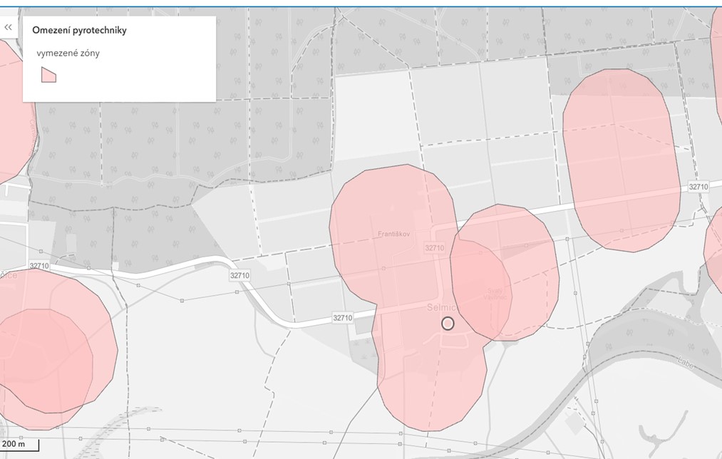Click the 32710 road shield at right edge
Image resolution: width=722 pixels, height=459 pixels.
pos(698,187)
